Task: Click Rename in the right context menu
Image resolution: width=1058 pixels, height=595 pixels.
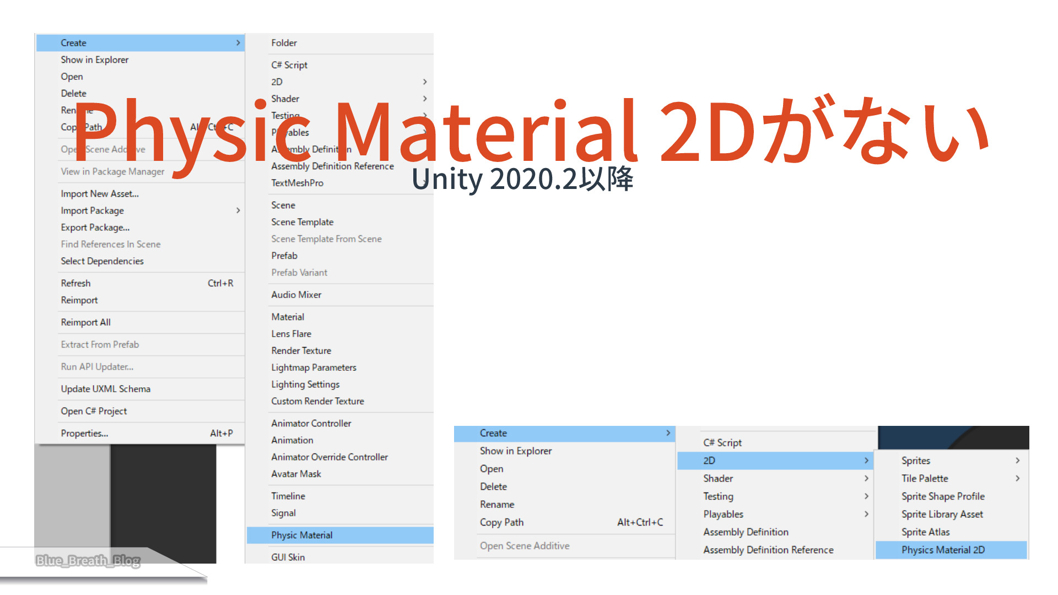Action: pyautogui.click(x=497, y=505)
